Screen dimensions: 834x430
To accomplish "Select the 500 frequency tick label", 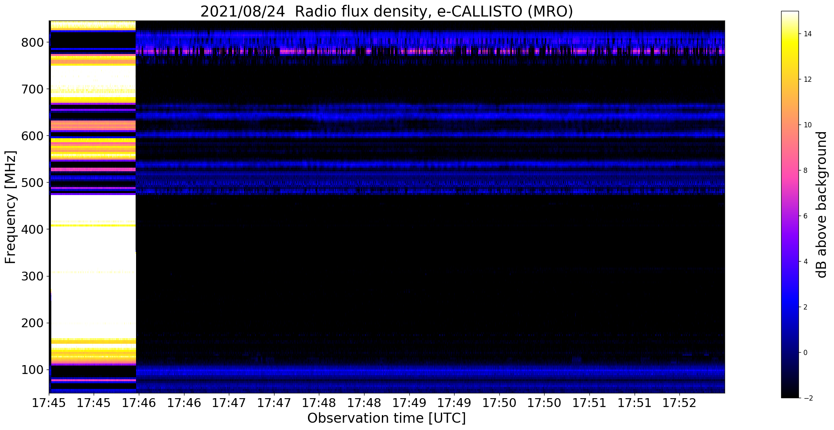I will (32, 183).
